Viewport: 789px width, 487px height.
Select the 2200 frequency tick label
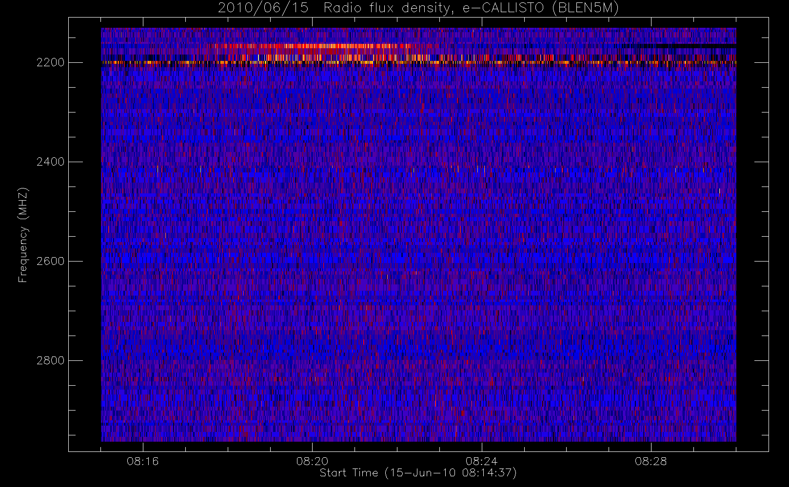50,63
